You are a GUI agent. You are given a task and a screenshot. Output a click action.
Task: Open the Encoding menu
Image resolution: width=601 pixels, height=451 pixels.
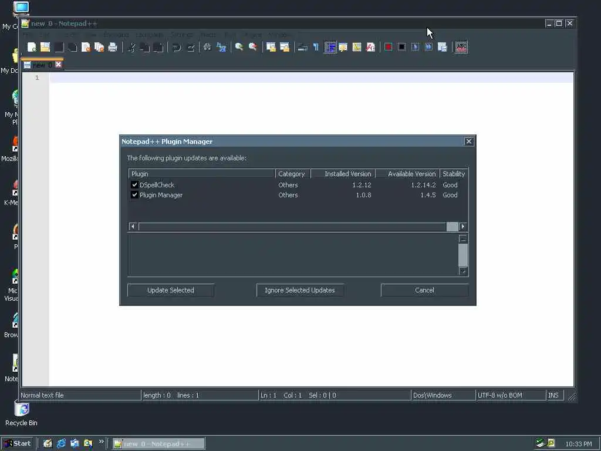116,35
